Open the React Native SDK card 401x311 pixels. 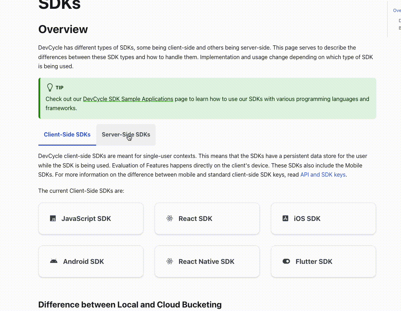tap(207, 261)
